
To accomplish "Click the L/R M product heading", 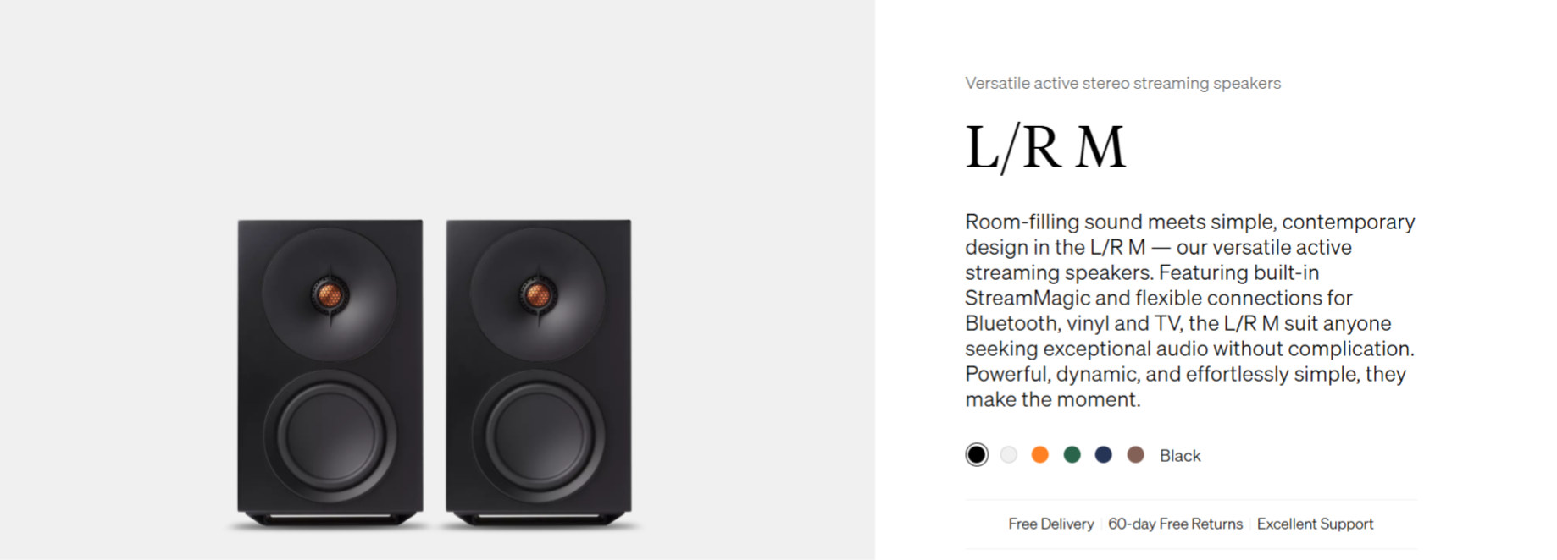I will [x=1045, y=147].
